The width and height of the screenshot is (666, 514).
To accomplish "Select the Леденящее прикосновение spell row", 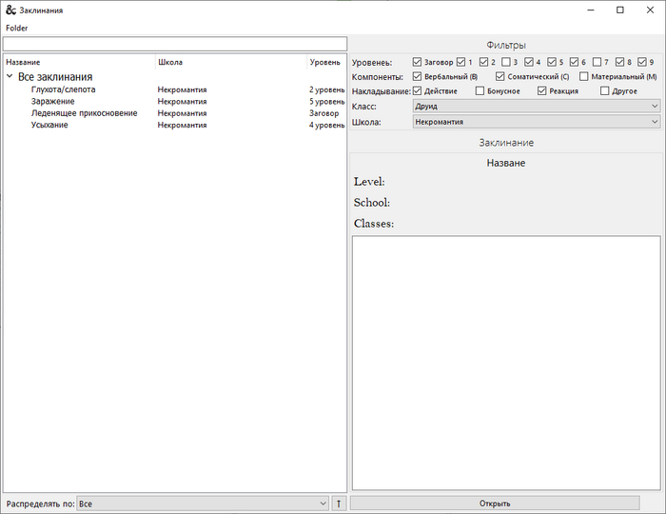I will coord(84,113).
